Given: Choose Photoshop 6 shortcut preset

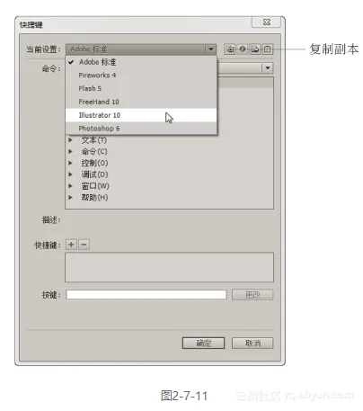Looking at the screenshot, I should pyautogui.click(x=141, y=129).
